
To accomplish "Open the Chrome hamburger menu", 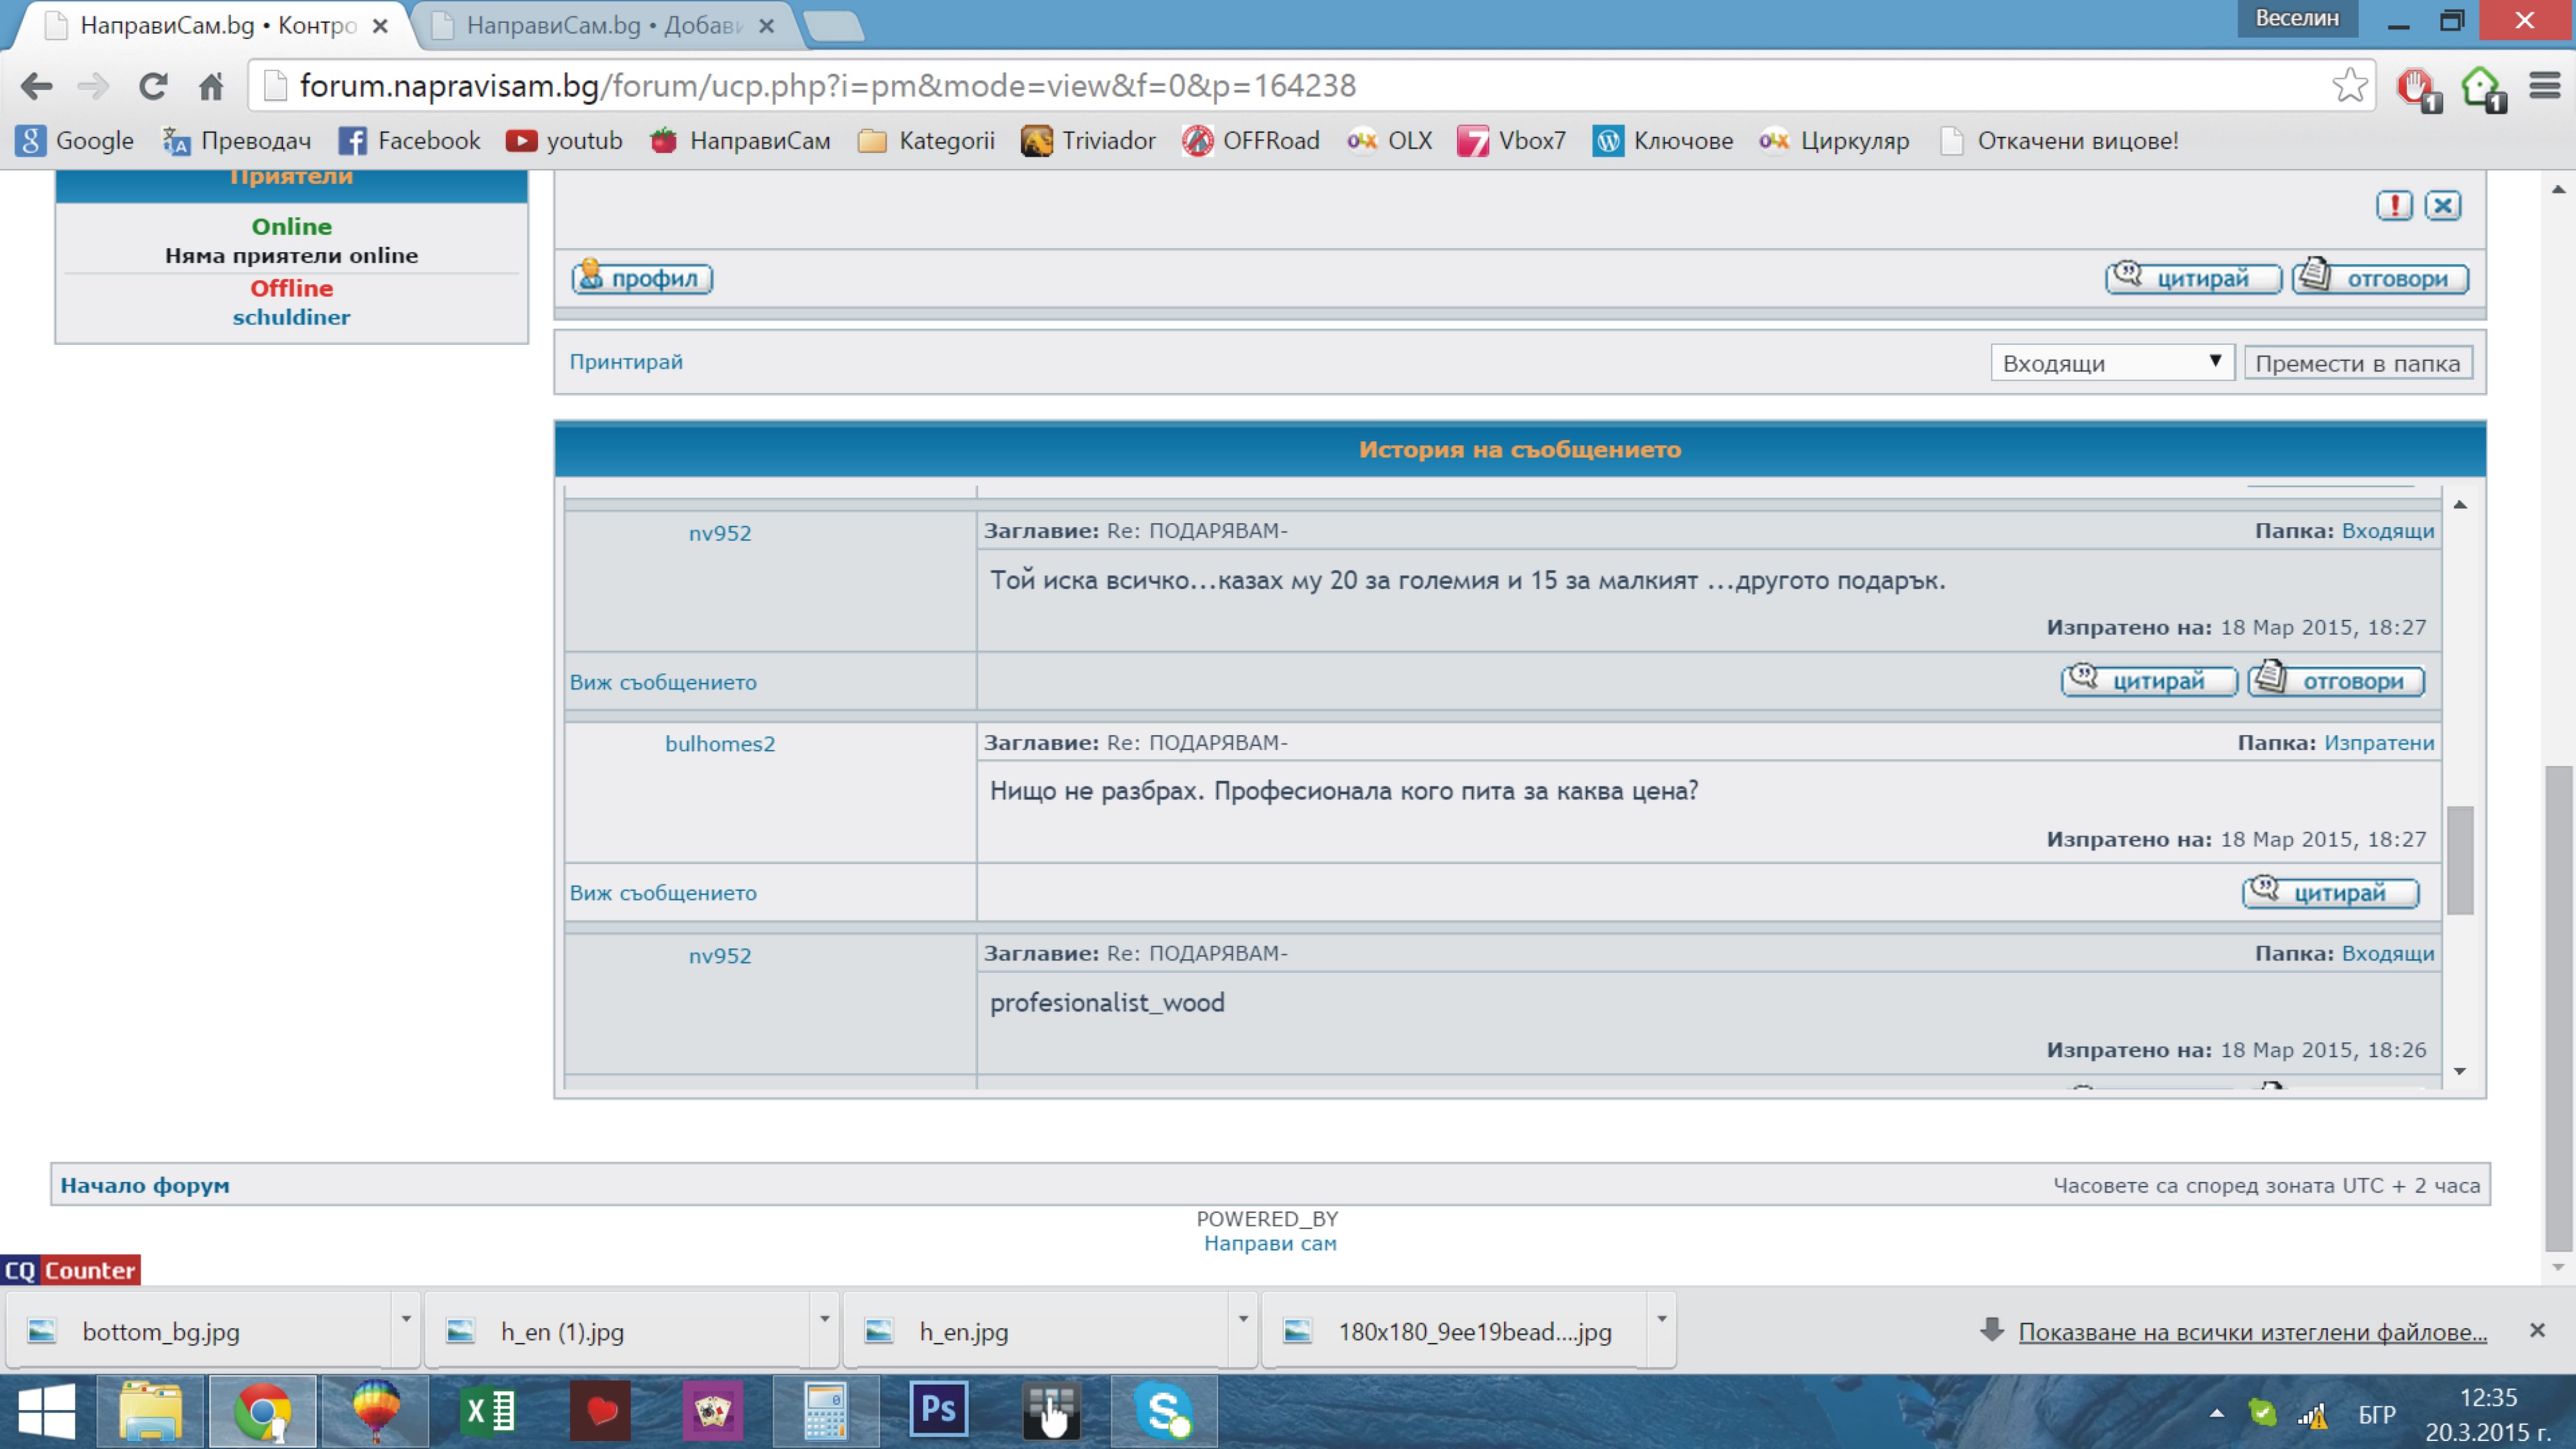I will coord(2544,86).
